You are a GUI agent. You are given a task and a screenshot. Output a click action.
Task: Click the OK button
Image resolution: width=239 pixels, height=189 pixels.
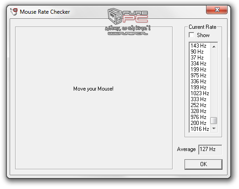coord(203,164)
